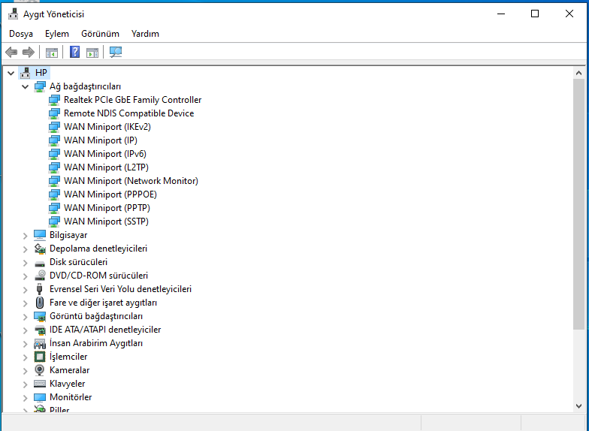Click the HP root computer icon

[26, 73]
